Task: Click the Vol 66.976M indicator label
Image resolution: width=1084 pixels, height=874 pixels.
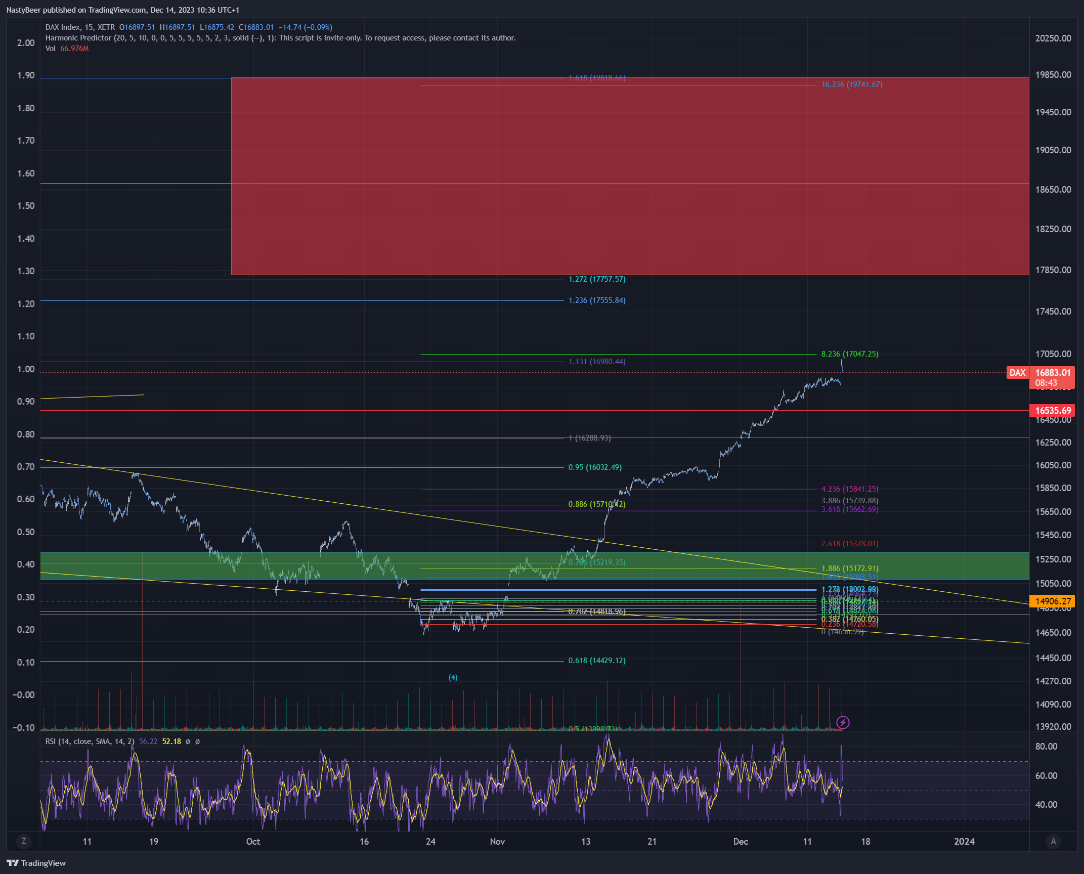Action: pos(67,49)
